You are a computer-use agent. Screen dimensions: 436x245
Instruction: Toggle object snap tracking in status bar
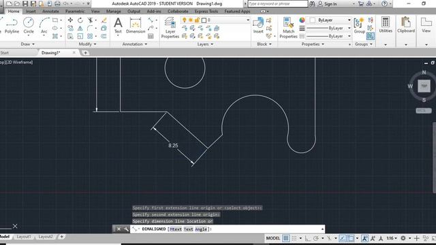343,238
